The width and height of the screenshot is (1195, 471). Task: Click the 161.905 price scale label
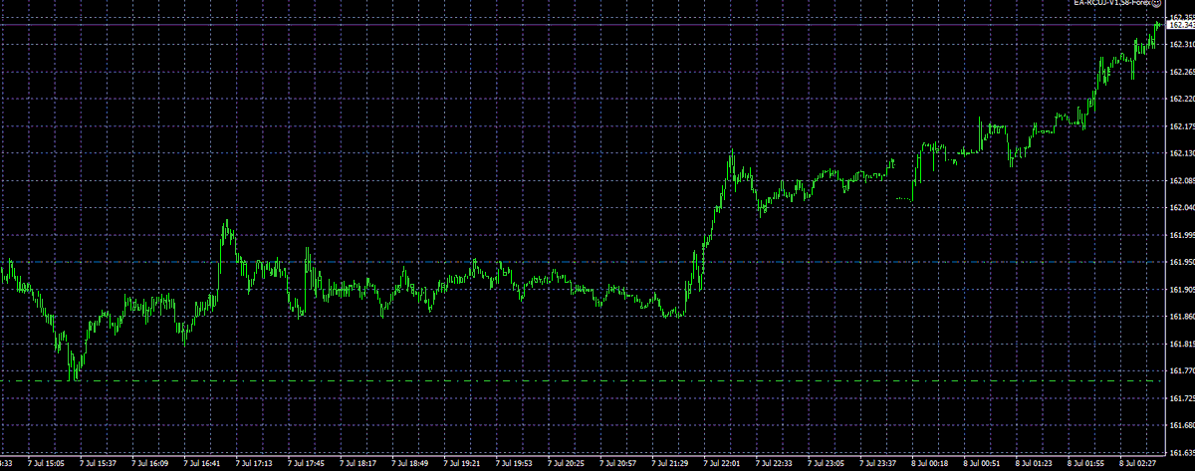click(1181, 289)
